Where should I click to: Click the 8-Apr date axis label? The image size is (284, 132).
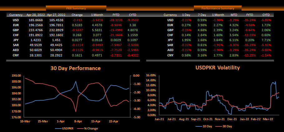coord(78,121)
